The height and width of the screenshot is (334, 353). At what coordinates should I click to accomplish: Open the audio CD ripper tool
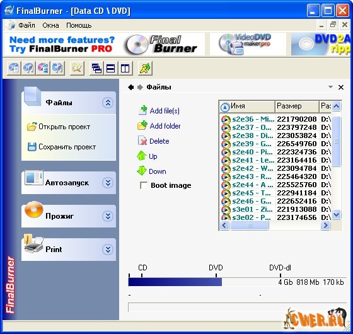point(57,68)
